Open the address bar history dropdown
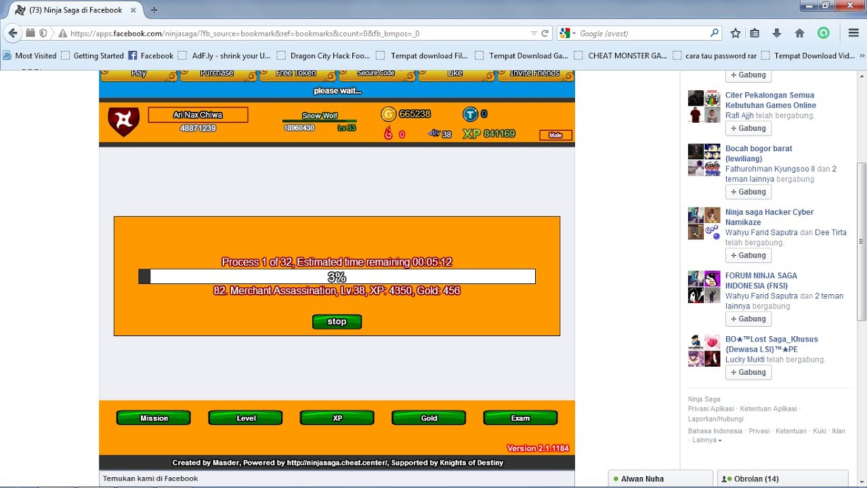The image size is (867, 488). tap(533, 33)
